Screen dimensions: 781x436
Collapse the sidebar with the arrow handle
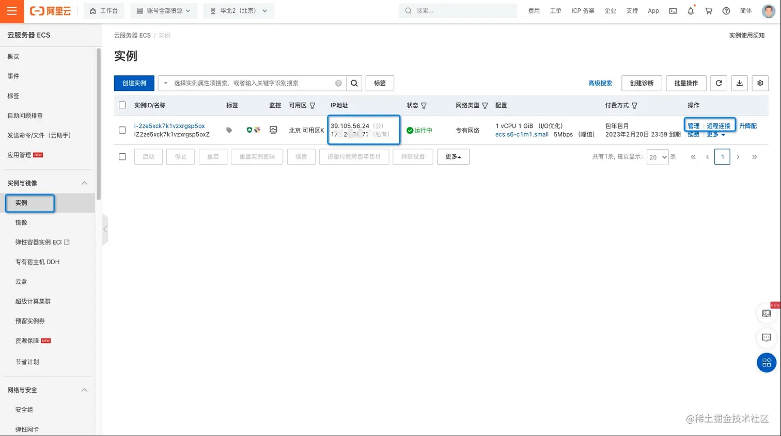[x=105, y=229]
